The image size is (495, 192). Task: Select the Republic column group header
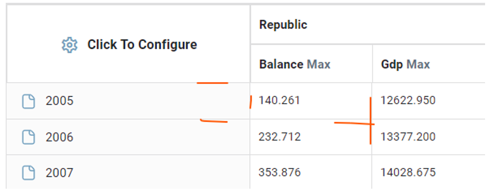[283, 25]
